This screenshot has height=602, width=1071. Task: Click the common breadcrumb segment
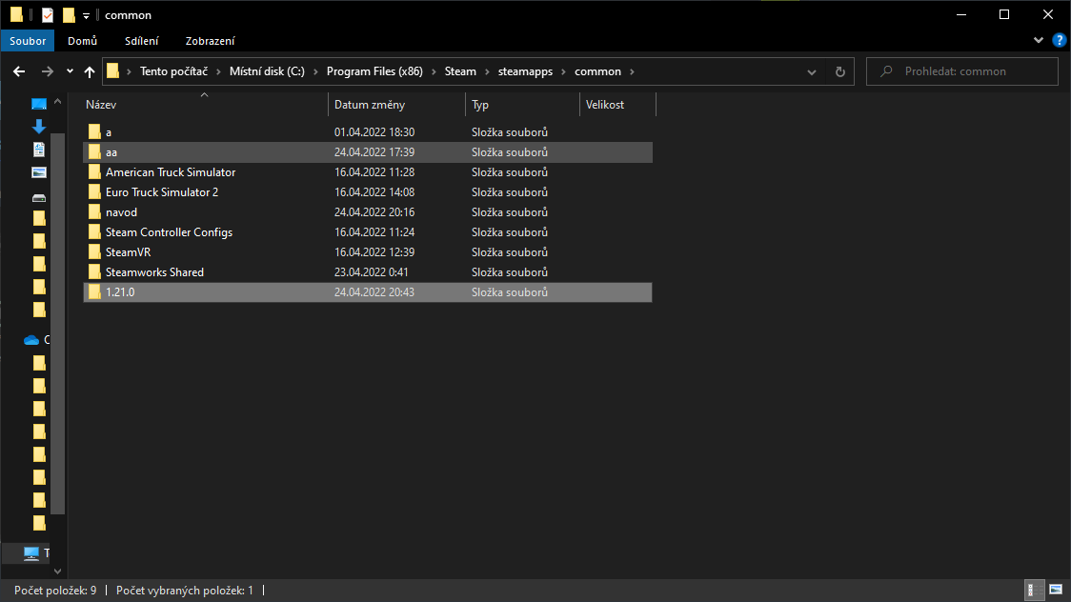597,71
